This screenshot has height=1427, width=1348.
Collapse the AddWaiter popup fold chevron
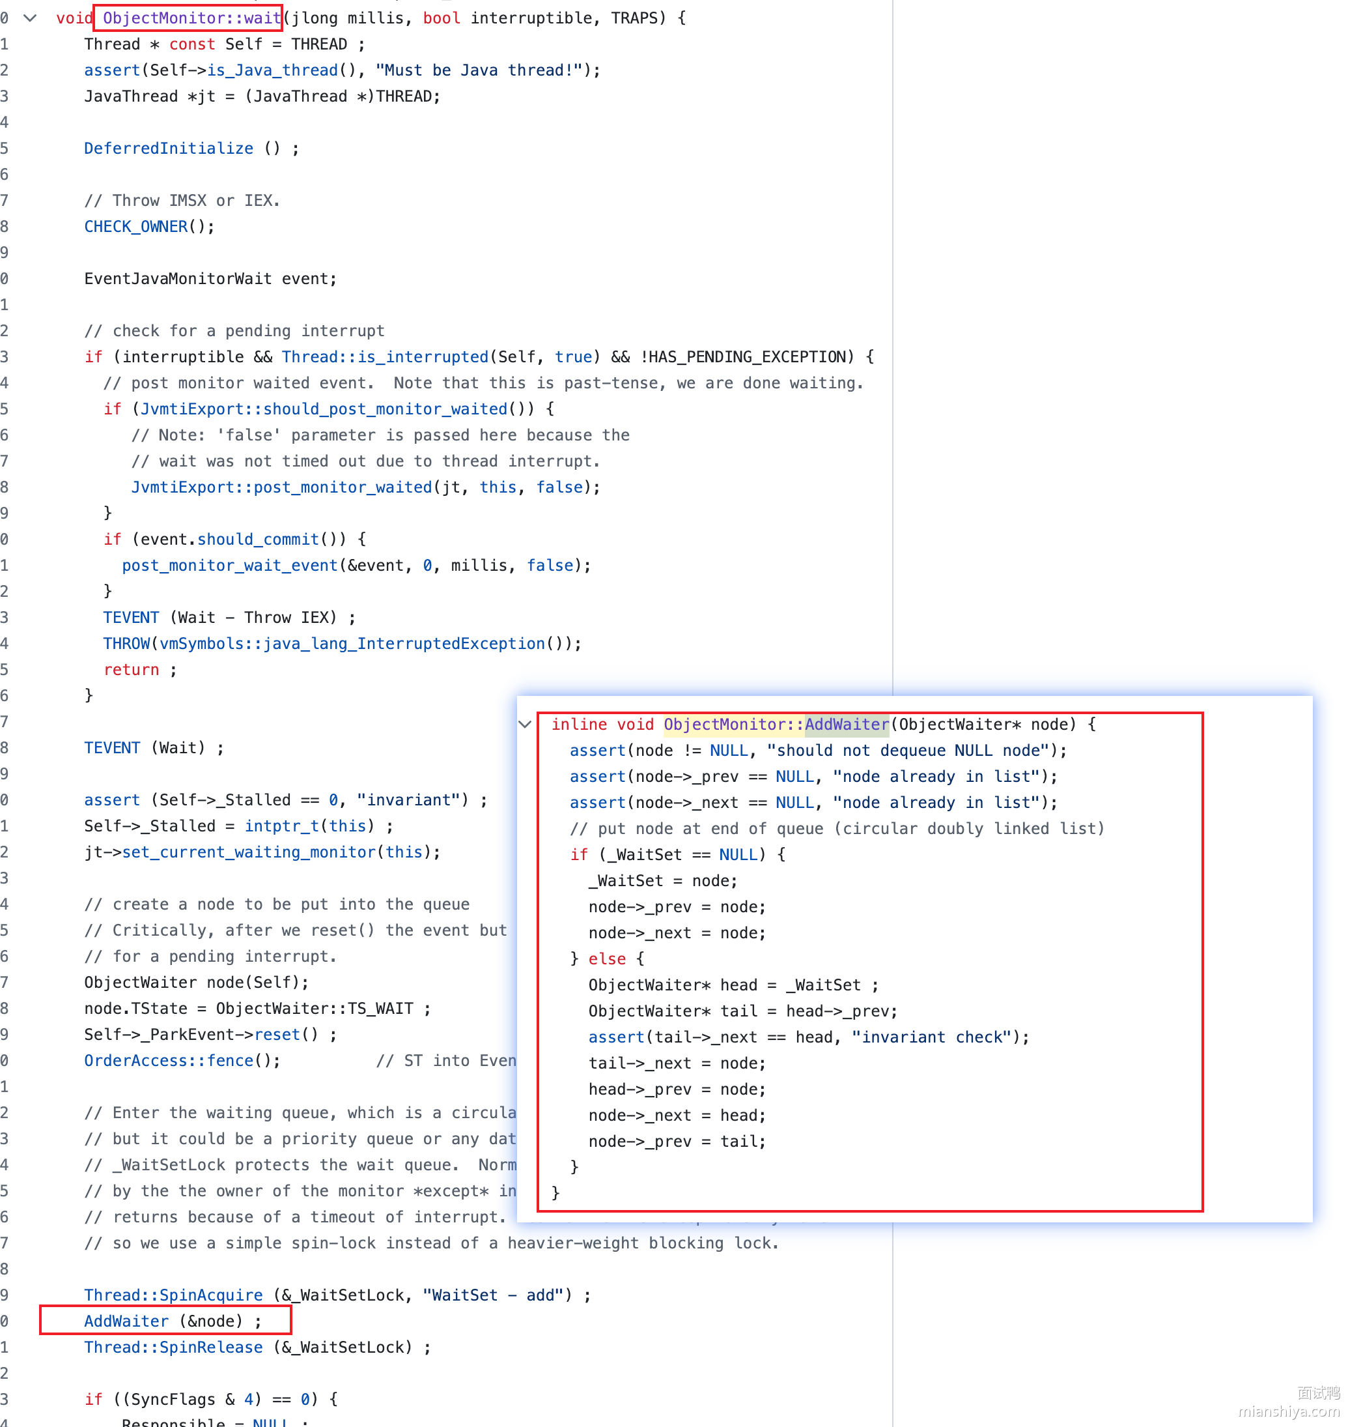point(524,724)
